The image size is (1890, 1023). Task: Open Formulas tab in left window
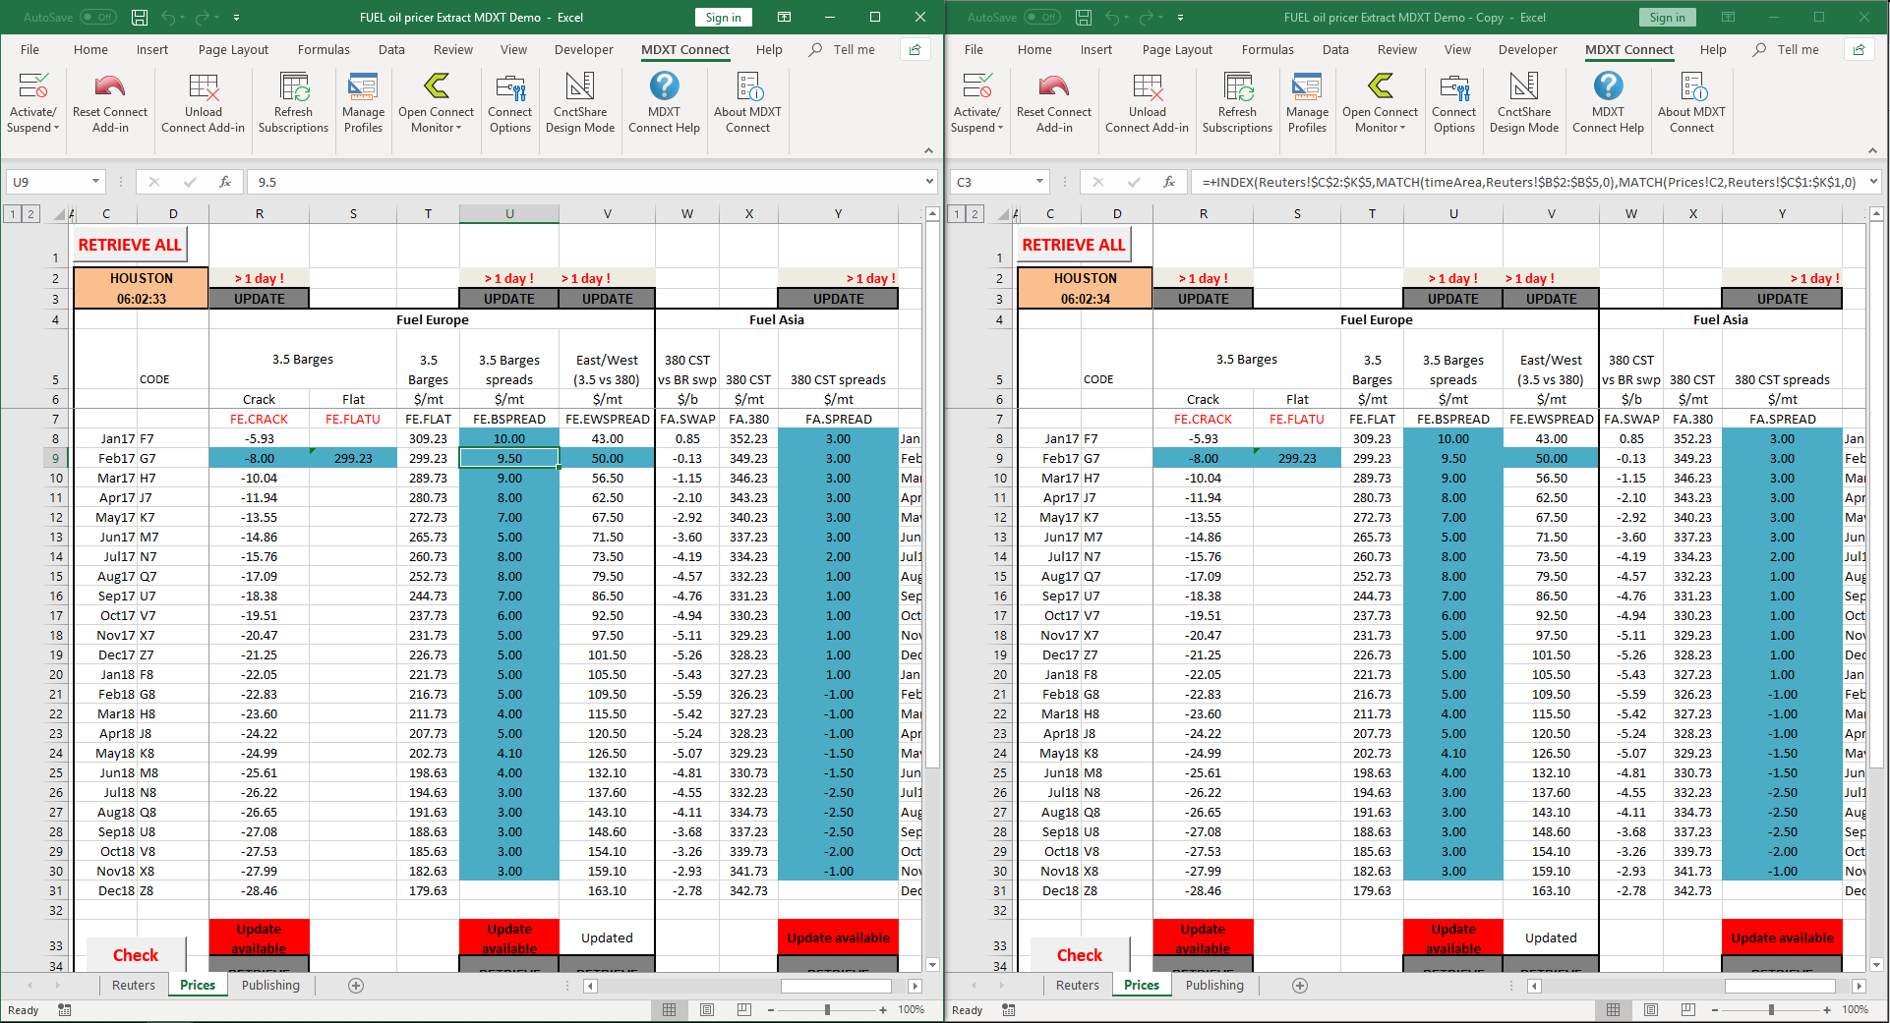pyautogui.click(x=324, y=49)
